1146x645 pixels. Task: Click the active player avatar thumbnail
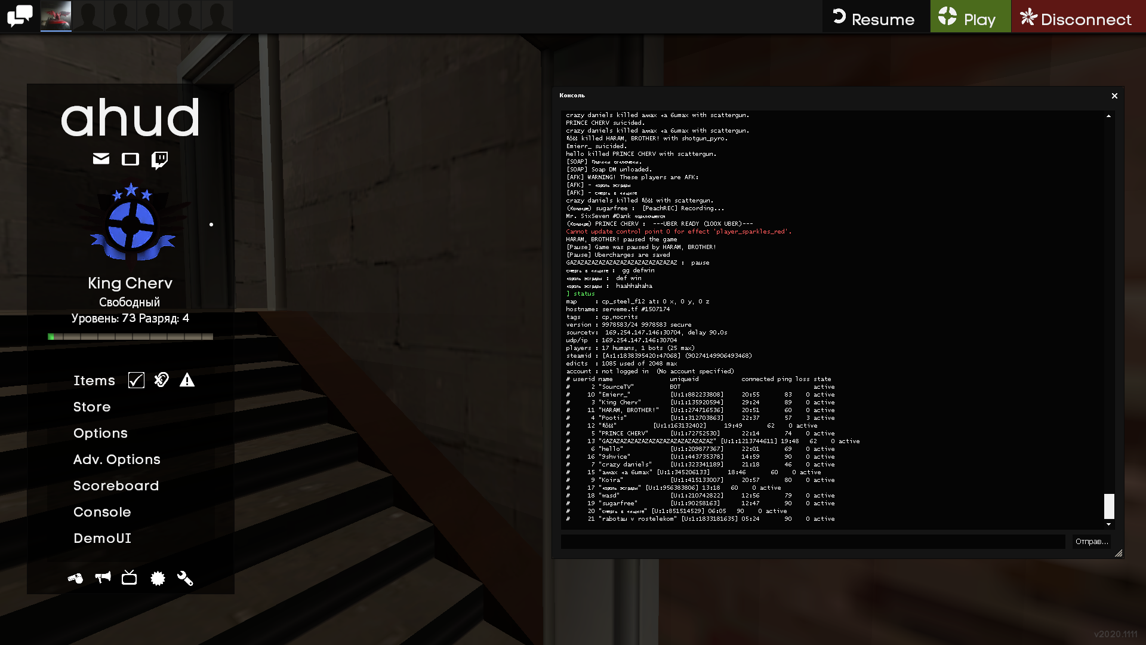coord(56,16)
